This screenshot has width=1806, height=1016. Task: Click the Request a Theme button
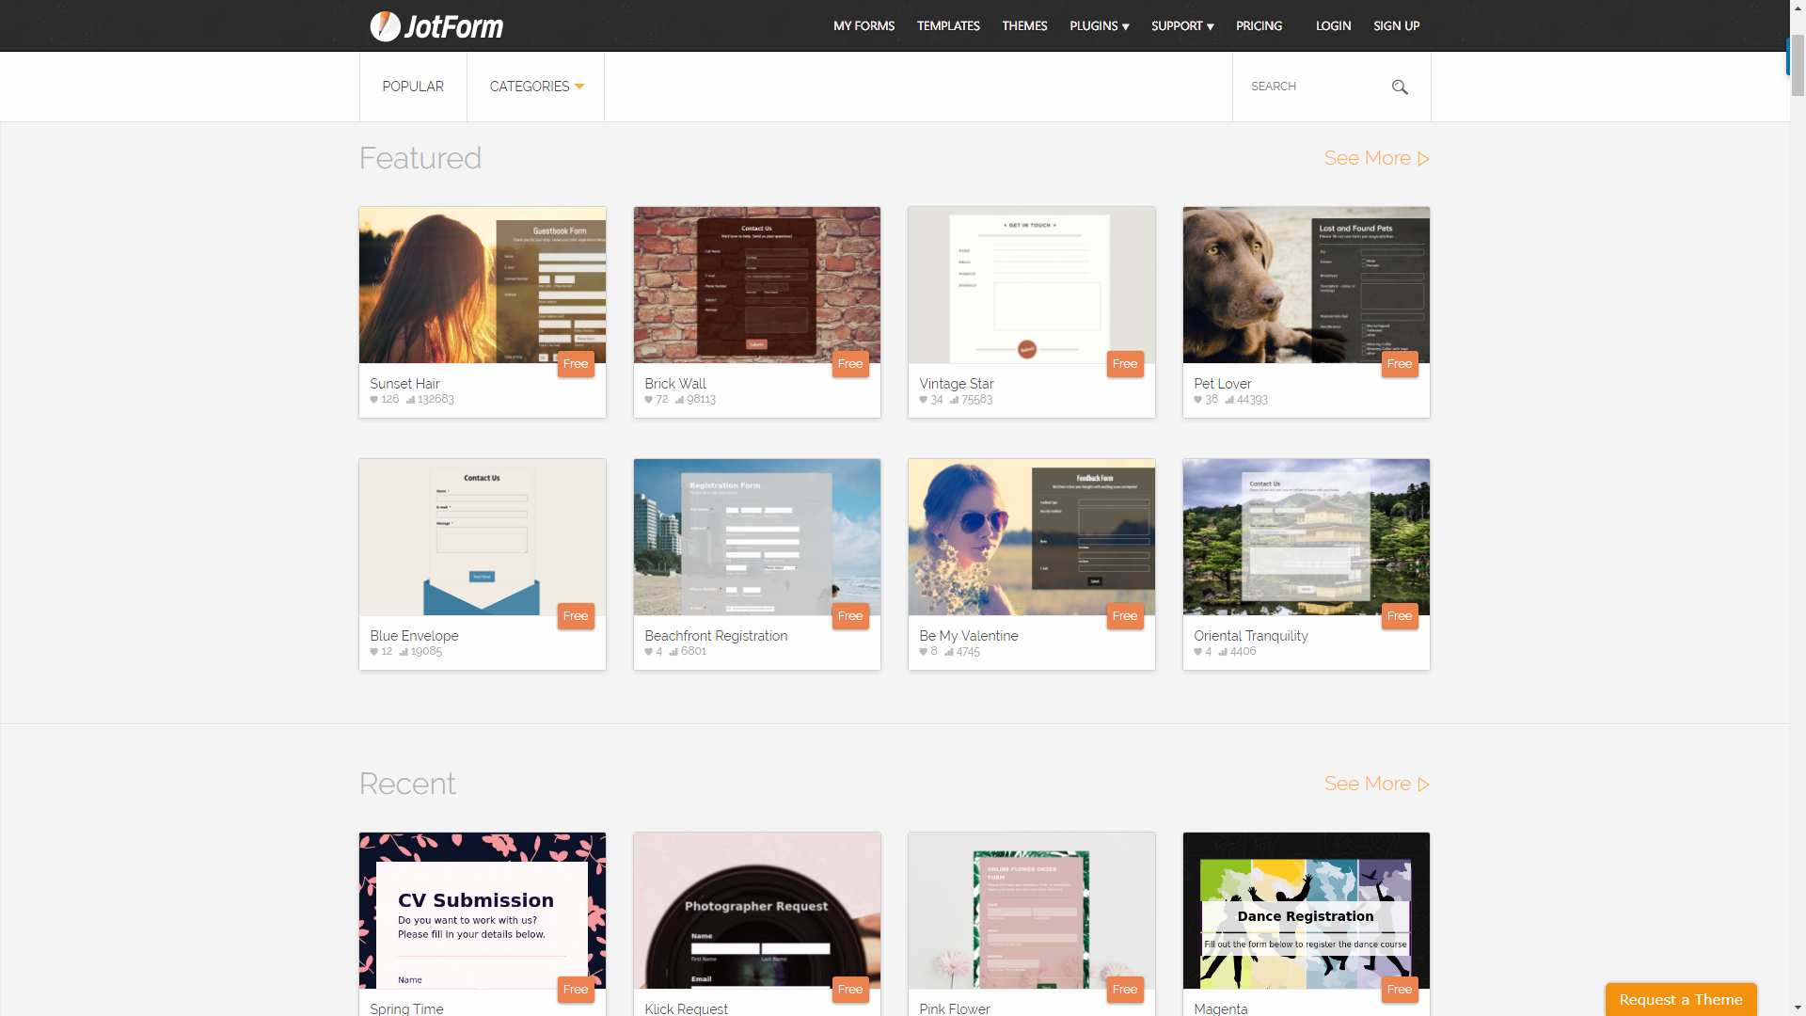tap(1681, 999)
